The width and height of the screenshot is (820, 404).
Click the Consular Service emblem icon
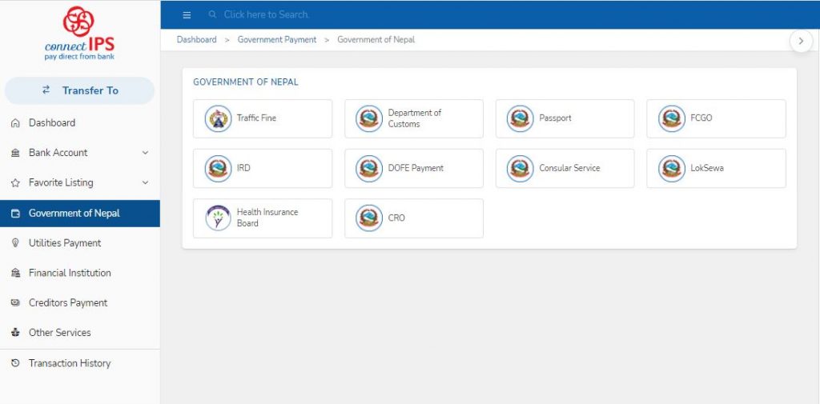pyautogui.click(x=521, y=168)
